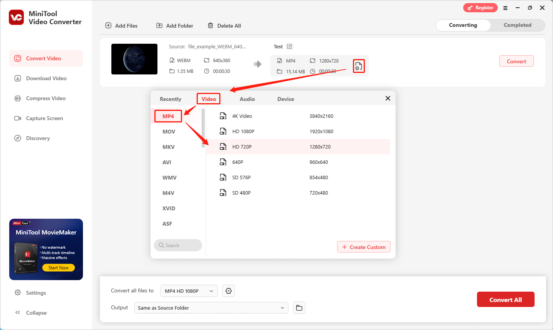The height and width of the screenshot is (330, 553).
Task: Choose XVID in the format list
Action: pos(169,208)
